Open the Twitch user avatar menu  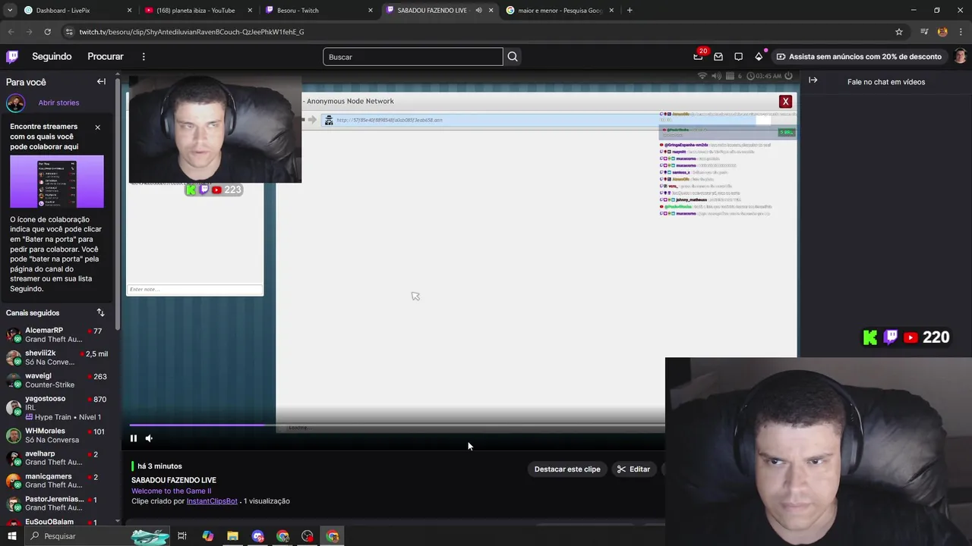click(x=960, y=56)
